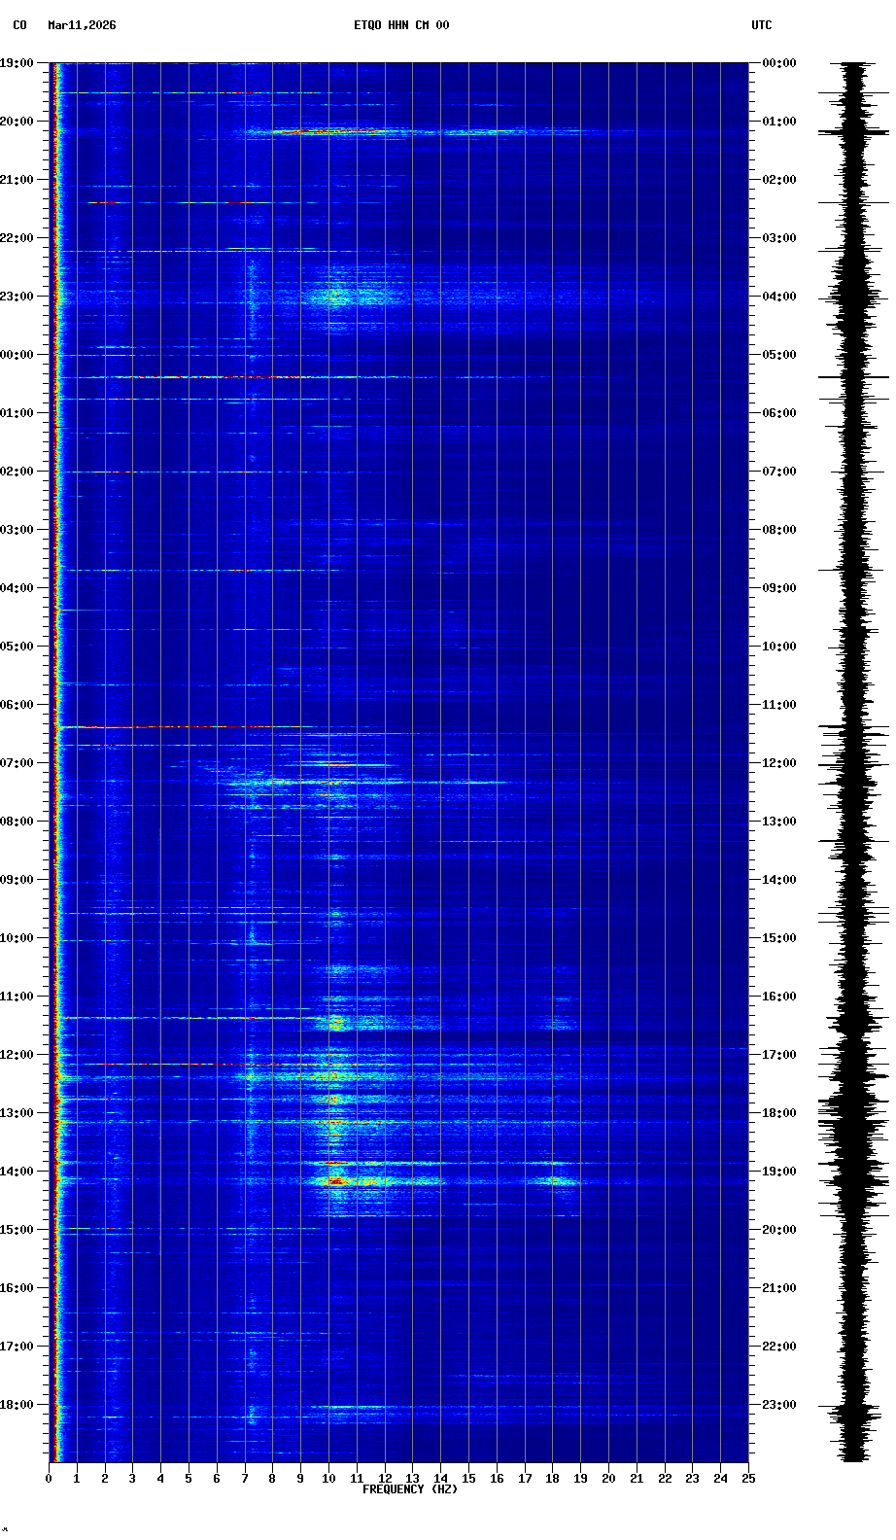
Task: Click the FREQUENCY (HZ) axis label
Action: (409, 1489)
